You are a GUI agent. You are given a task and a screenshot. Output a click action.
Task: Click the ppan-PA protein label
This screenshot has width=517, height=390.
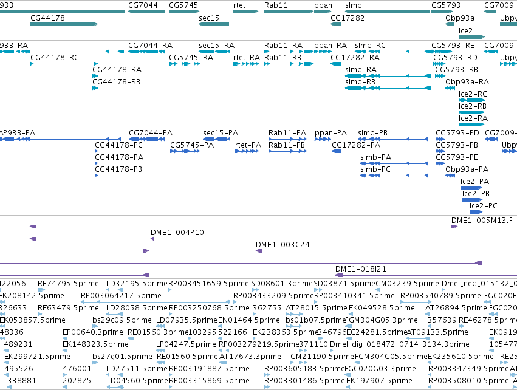coord(330,133)
